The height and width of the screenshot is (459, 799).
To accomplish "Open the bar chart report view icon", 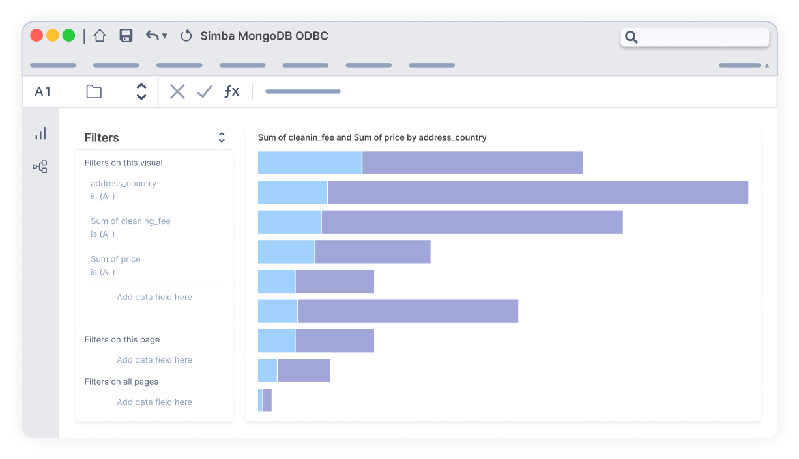I will coord(40,133).
